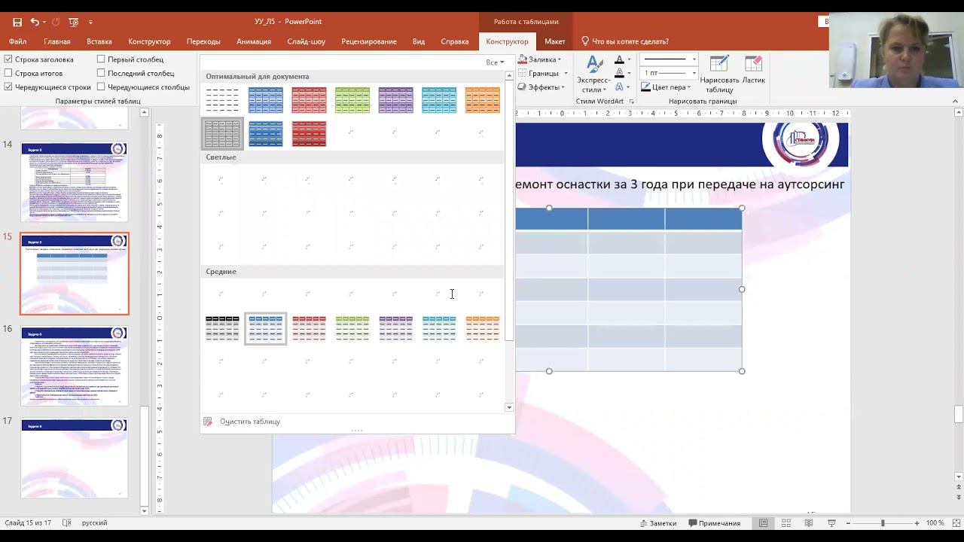Image resolution: width=964 pixels, height=542 pixels.
Task: Open WordArt styles dialog launcher
Action: pyautogui.click(x=631, y=101)
